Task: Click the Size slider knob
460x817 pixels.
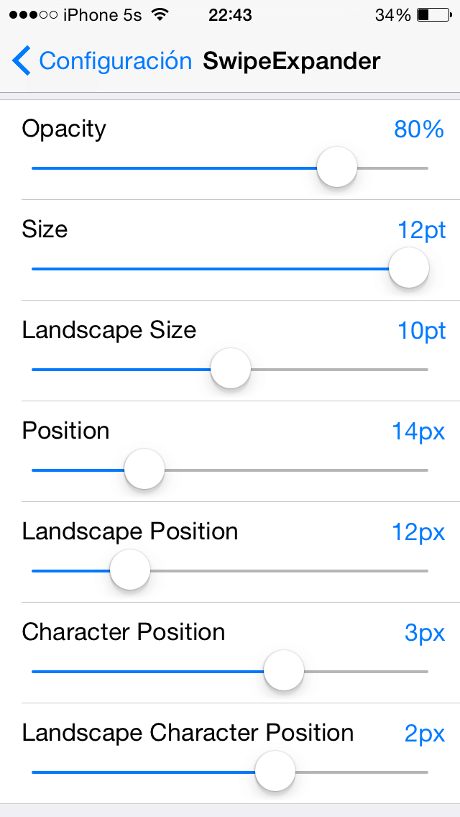Action: pos(408,268)
